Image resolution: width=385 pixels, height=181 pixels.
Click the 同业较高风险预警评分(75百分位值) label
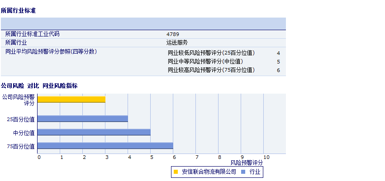point(211,70)
